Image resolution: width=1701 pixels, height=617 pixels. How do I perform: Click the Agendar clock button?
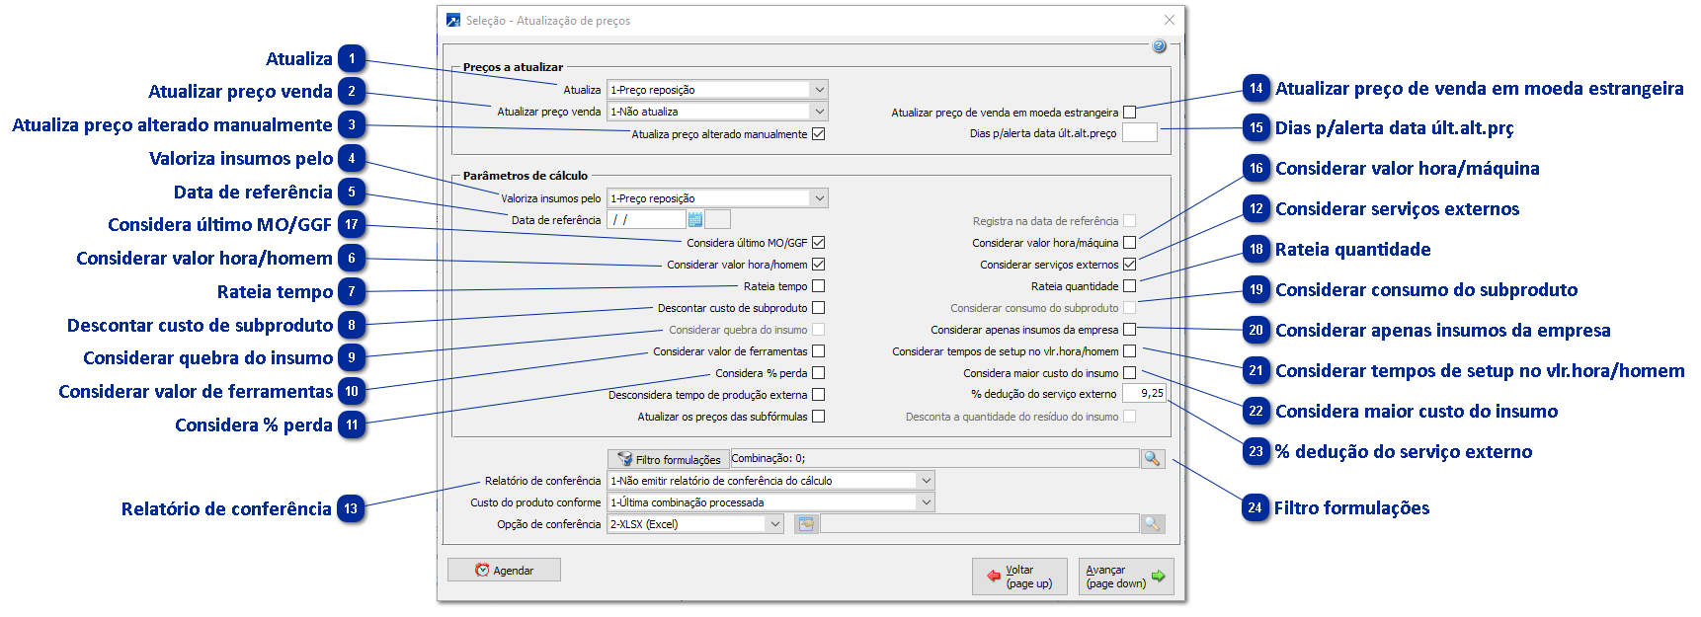(504, 571)
